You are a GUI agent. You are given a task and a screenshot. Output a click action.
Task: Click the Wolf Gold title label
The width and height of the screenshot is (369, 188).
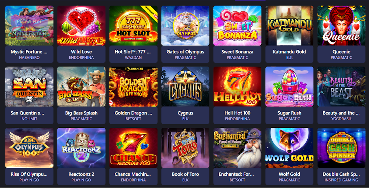(289, 174)
